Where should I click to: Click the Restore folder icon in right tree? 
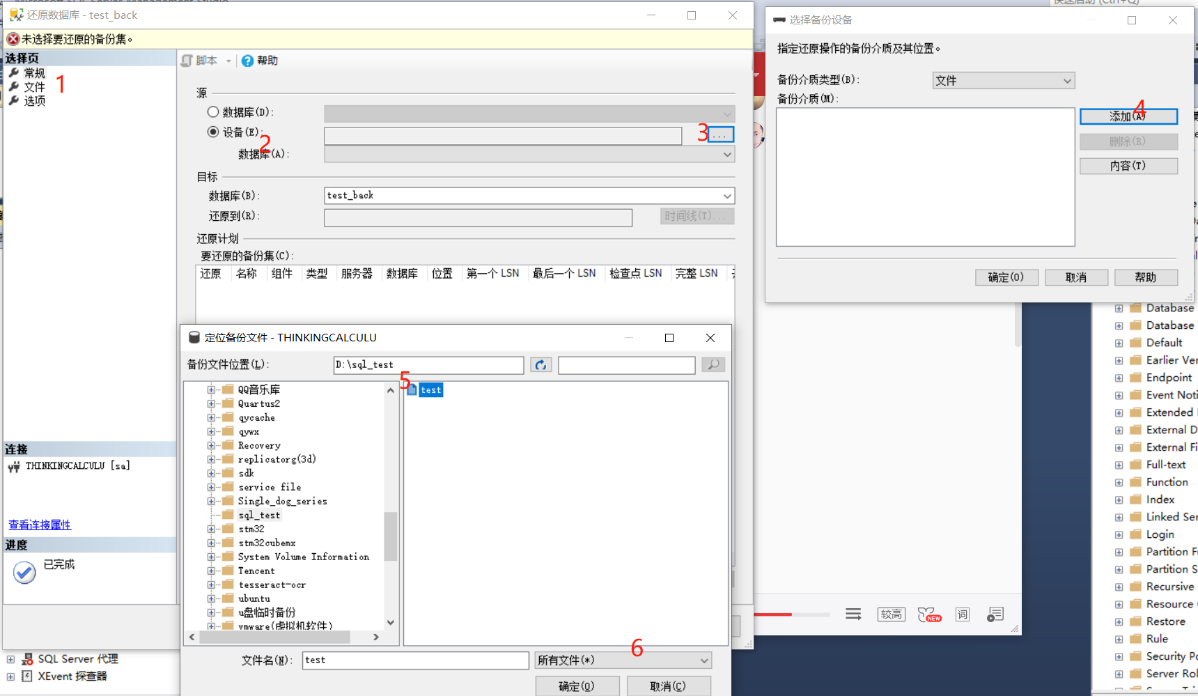click(1136, 621)
